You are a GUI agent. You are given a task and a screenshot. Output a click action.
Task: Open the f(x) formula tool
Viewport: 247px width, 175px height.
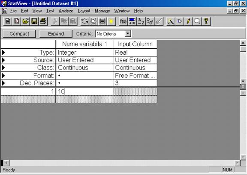[123, 21]
